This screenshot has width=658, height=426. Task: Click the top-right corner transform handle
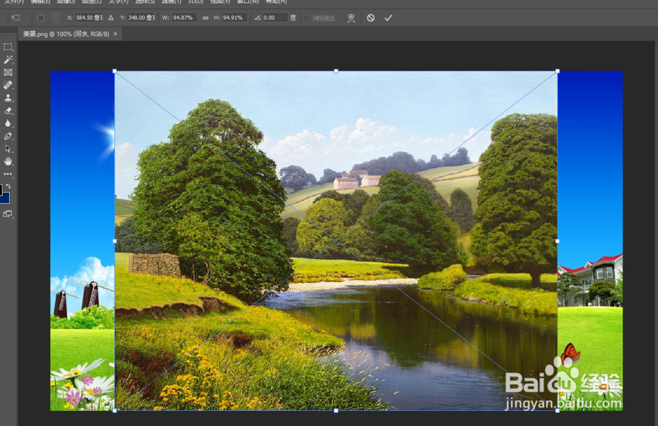point(557,71)
